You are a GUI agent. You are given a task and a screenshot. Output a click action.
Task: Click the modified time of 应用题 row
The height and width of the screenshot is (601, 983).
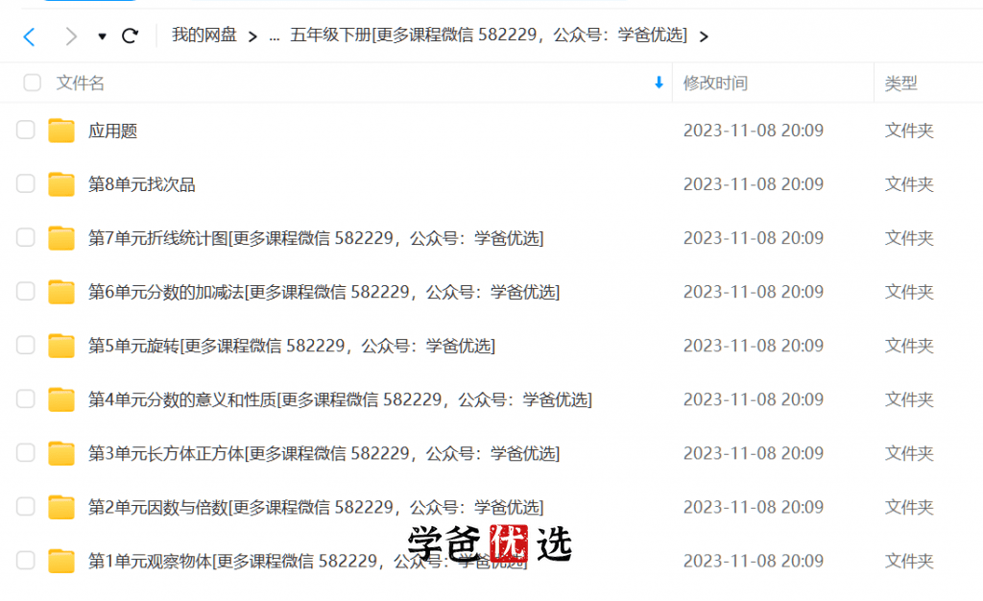(753, 131)
